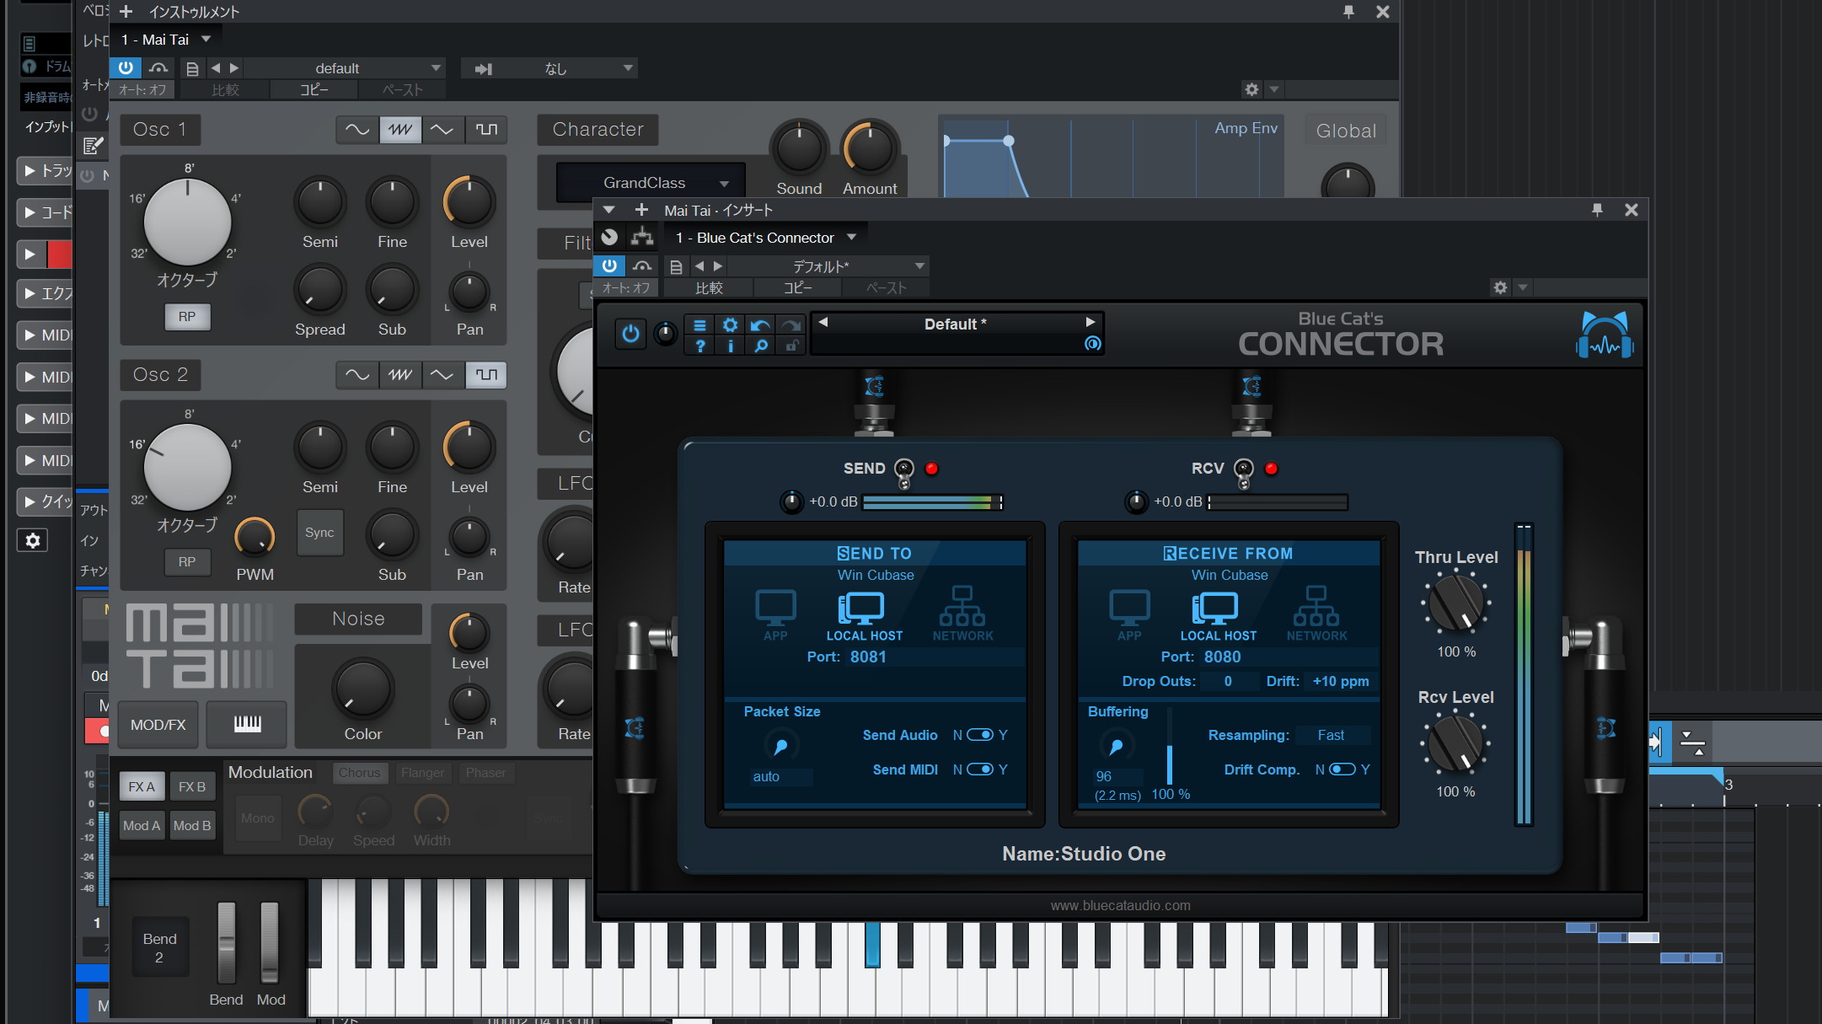
Task: Open the 'デフォルト*' preset dropdown
Action: (828, 266)
